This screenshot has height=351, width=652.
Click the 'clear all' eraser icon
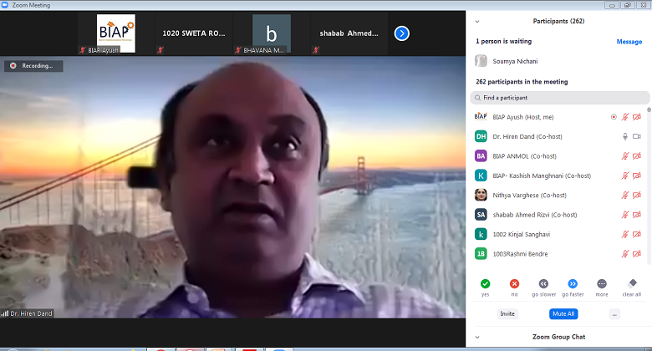pos(632,283)
